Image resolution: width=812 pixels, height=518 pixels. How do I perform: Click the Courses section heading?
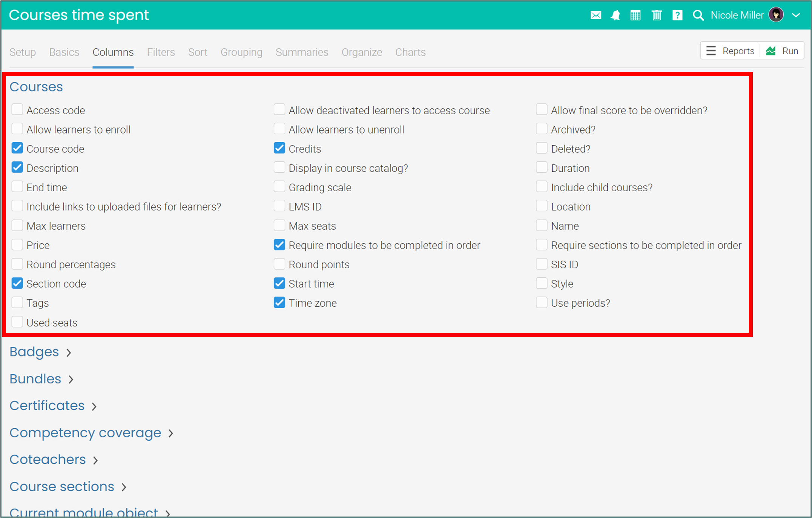(x=36, y=87)
